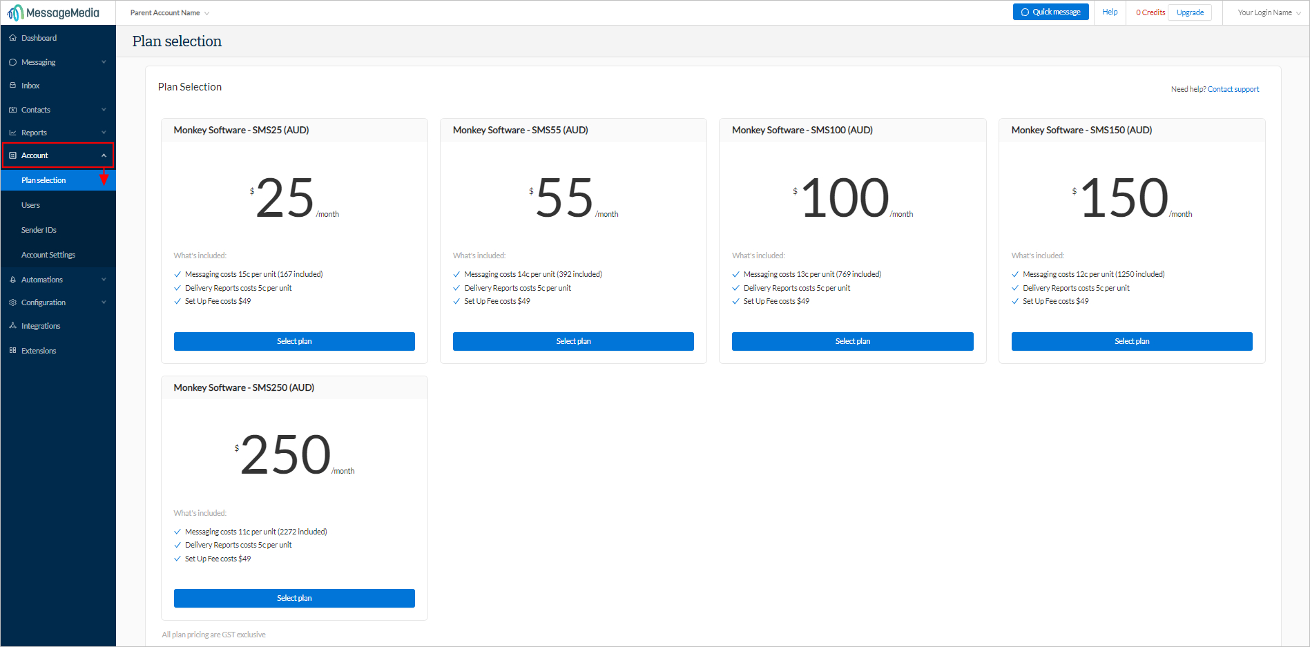Image resolution: width=1310 pixels, height=647 pixels.
Task: Click the Extensions grid icon
Action: 12,351
